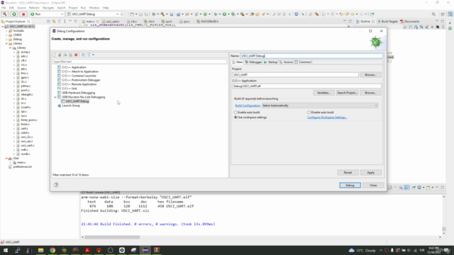Screen dimensions: 454x255
Task: Click the Apply button
Action: (371, 173)
